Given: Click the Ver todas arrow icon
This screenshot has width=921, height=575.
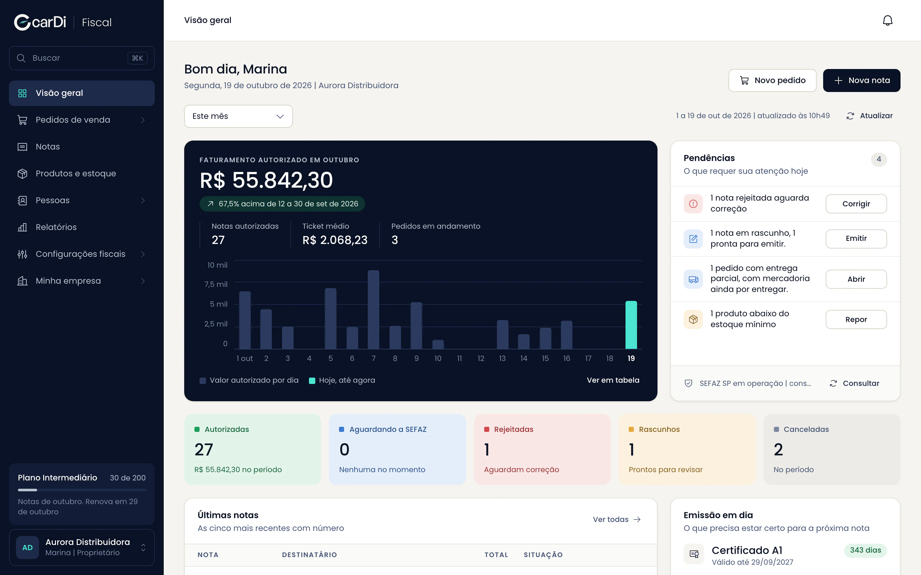Looking at the screenshot, I should click(x=637, y=519).
